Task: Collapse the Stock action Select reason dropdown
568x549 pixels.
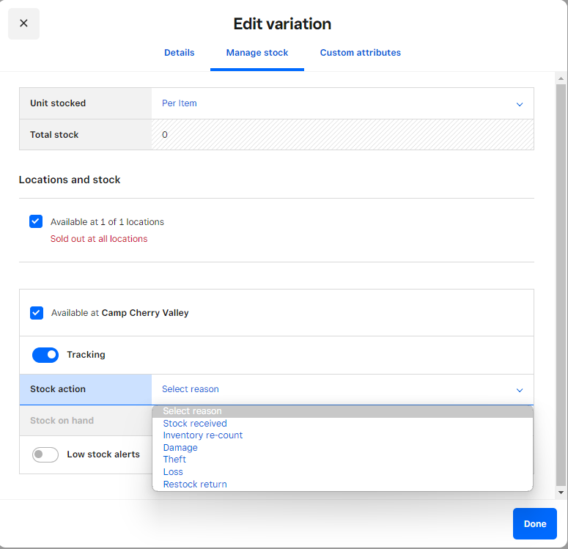Action: 342,389
